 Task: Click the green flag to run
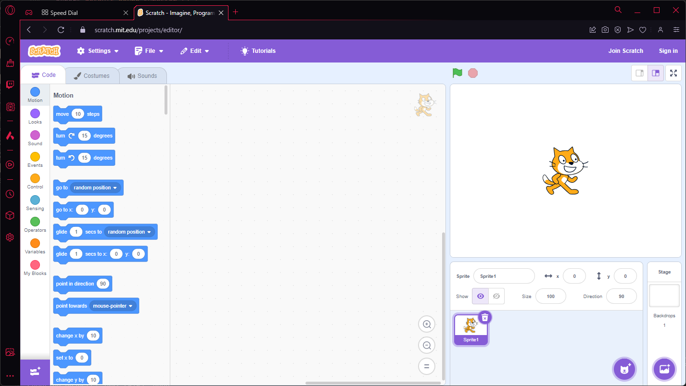pos(457,73)
